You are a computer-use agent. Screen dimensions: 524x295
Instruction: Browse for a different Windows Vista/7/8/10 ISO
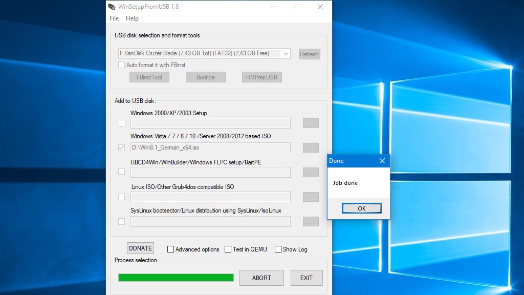(x=311, y=147)
